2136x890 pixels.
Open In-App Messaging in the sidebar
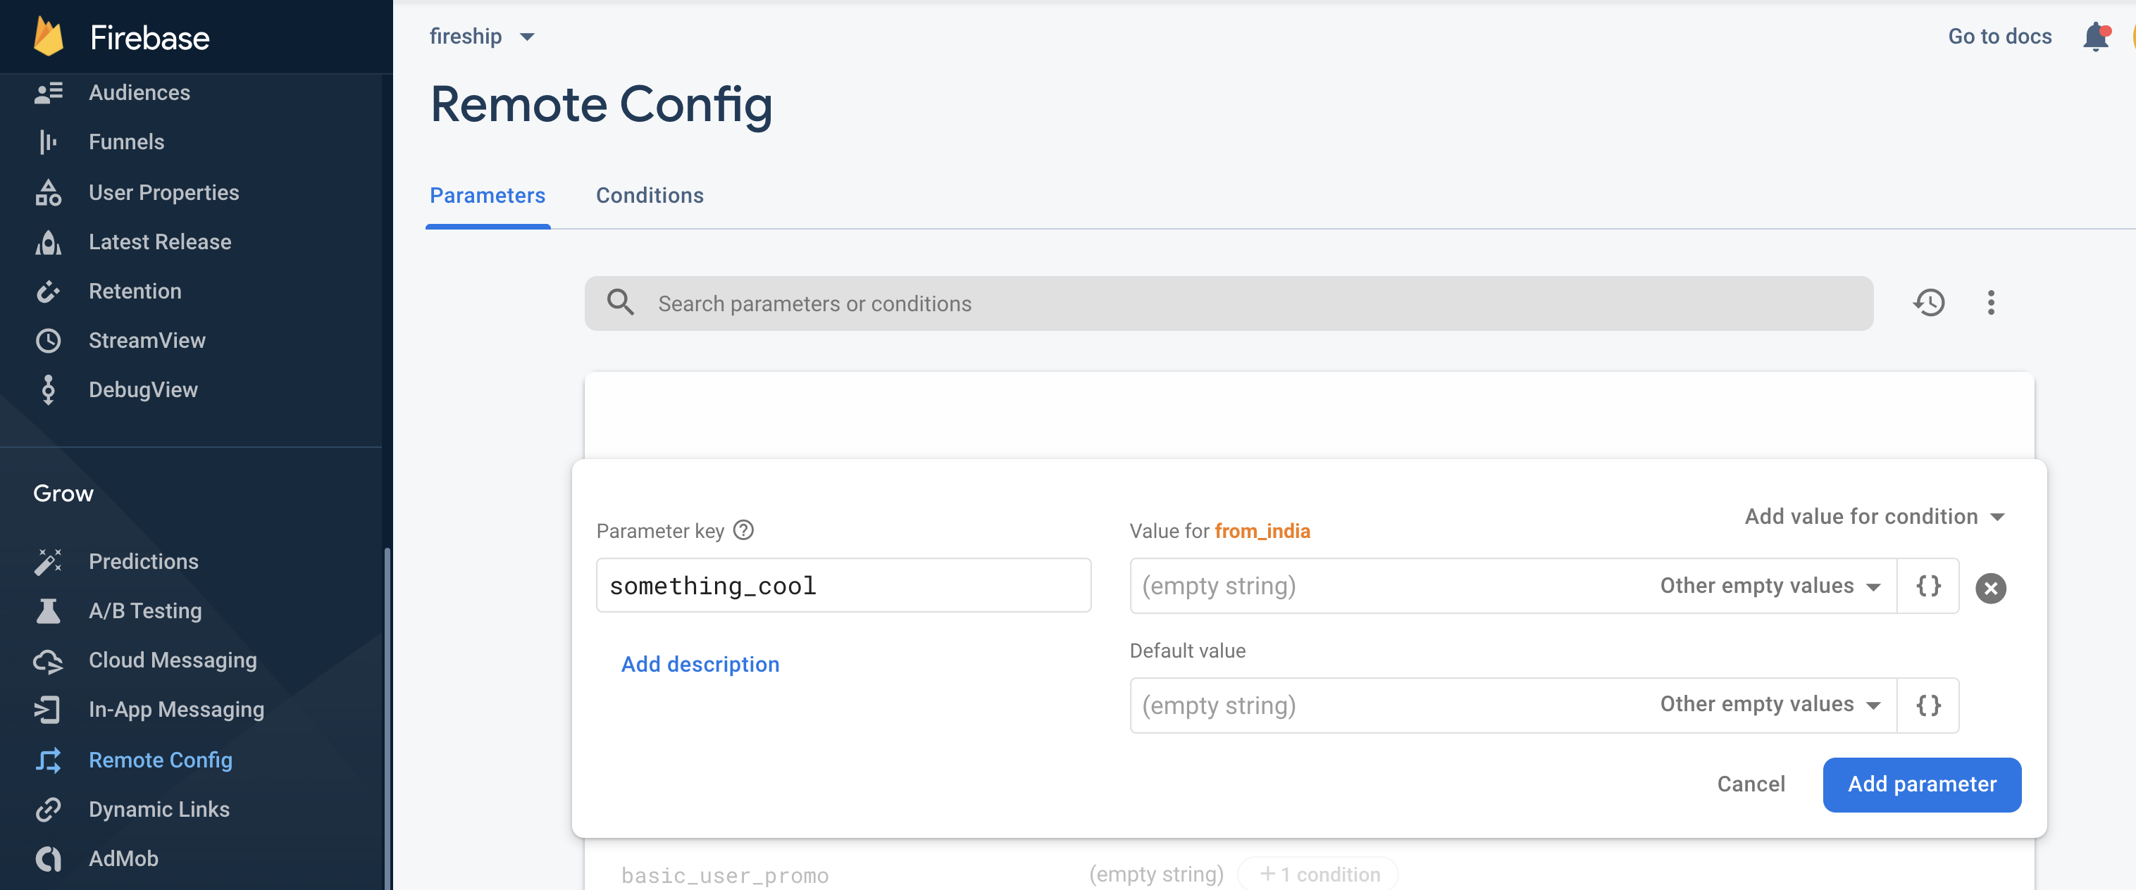tap(176, 709)
